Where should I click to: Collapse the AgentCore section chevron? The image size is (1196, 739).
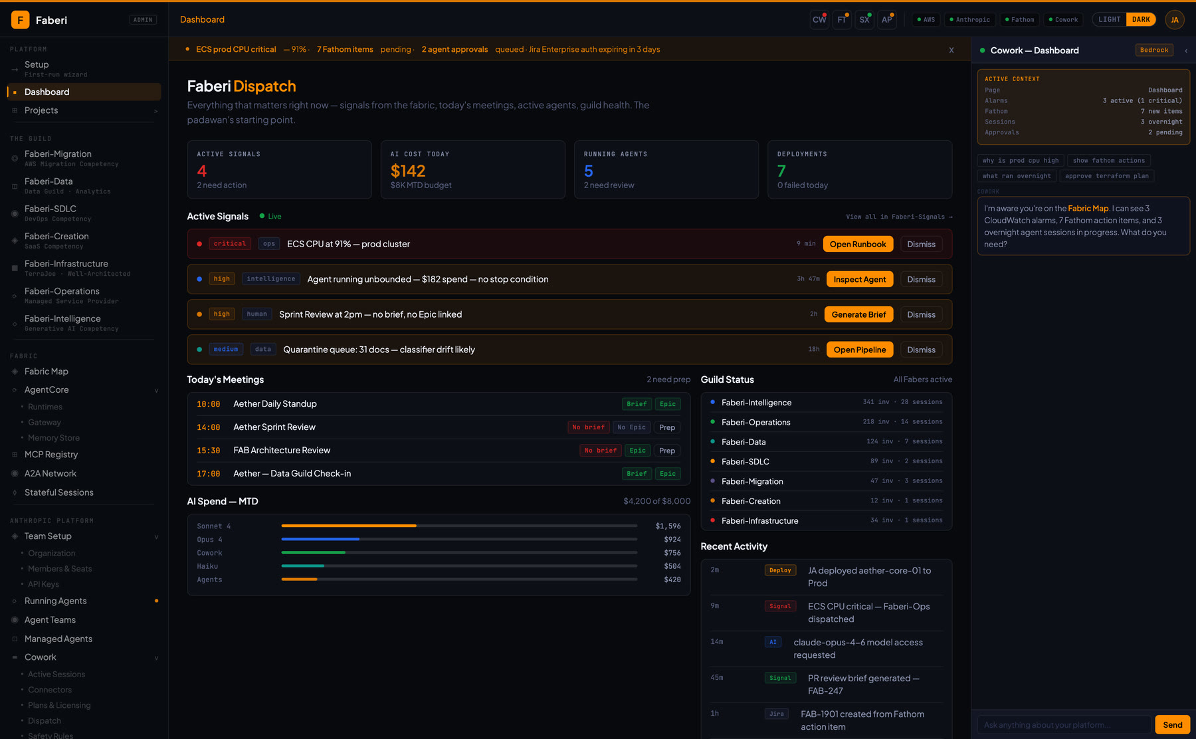156,391
